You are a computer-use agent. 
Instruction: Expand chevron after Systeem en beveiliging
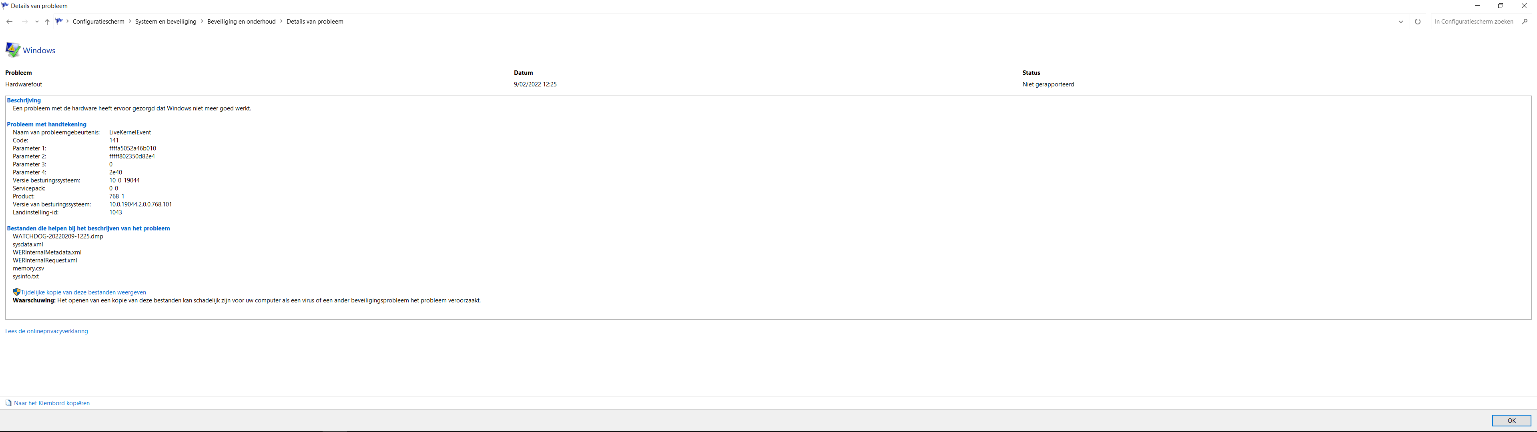click(x=202, y=22)
